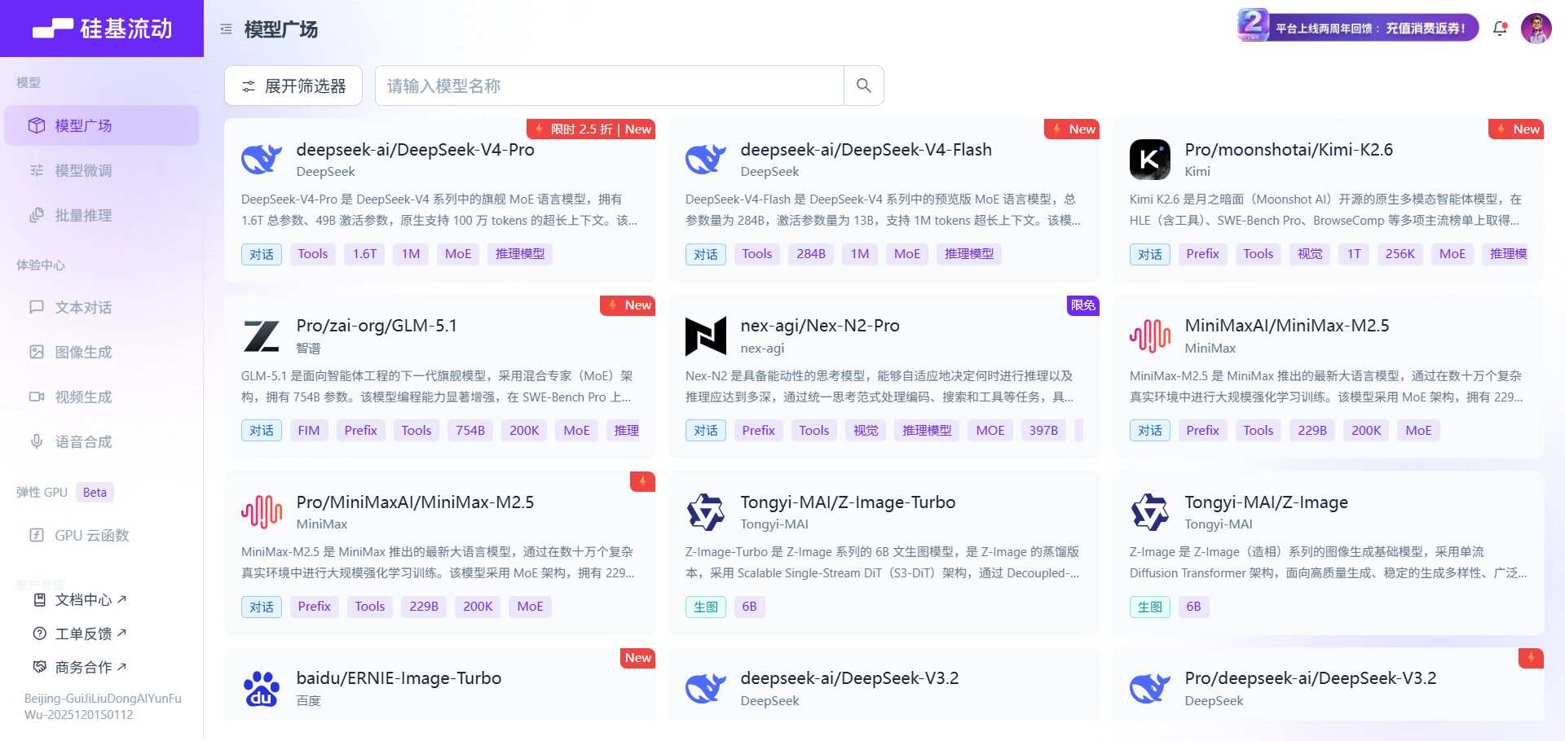Image resolution: width=1565 pixels, height=741 pixels.
Task: Open nex-agi/Nex-N2-Pro model title
Action: [x=820, y=326]
